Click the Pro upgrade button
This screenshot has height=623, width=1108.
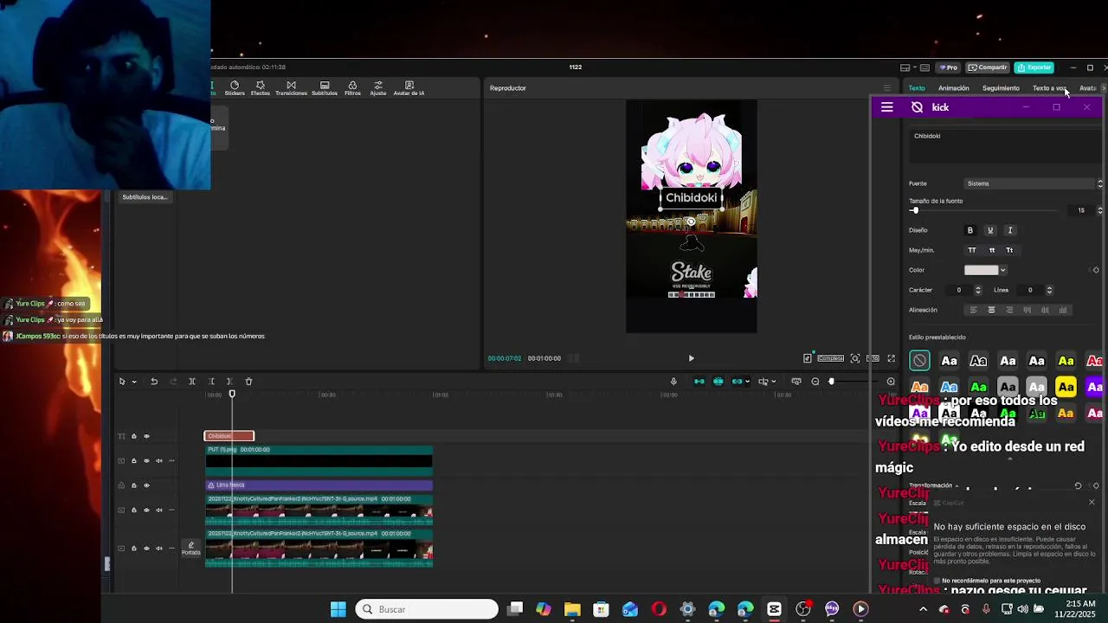(x=948, y=67)
